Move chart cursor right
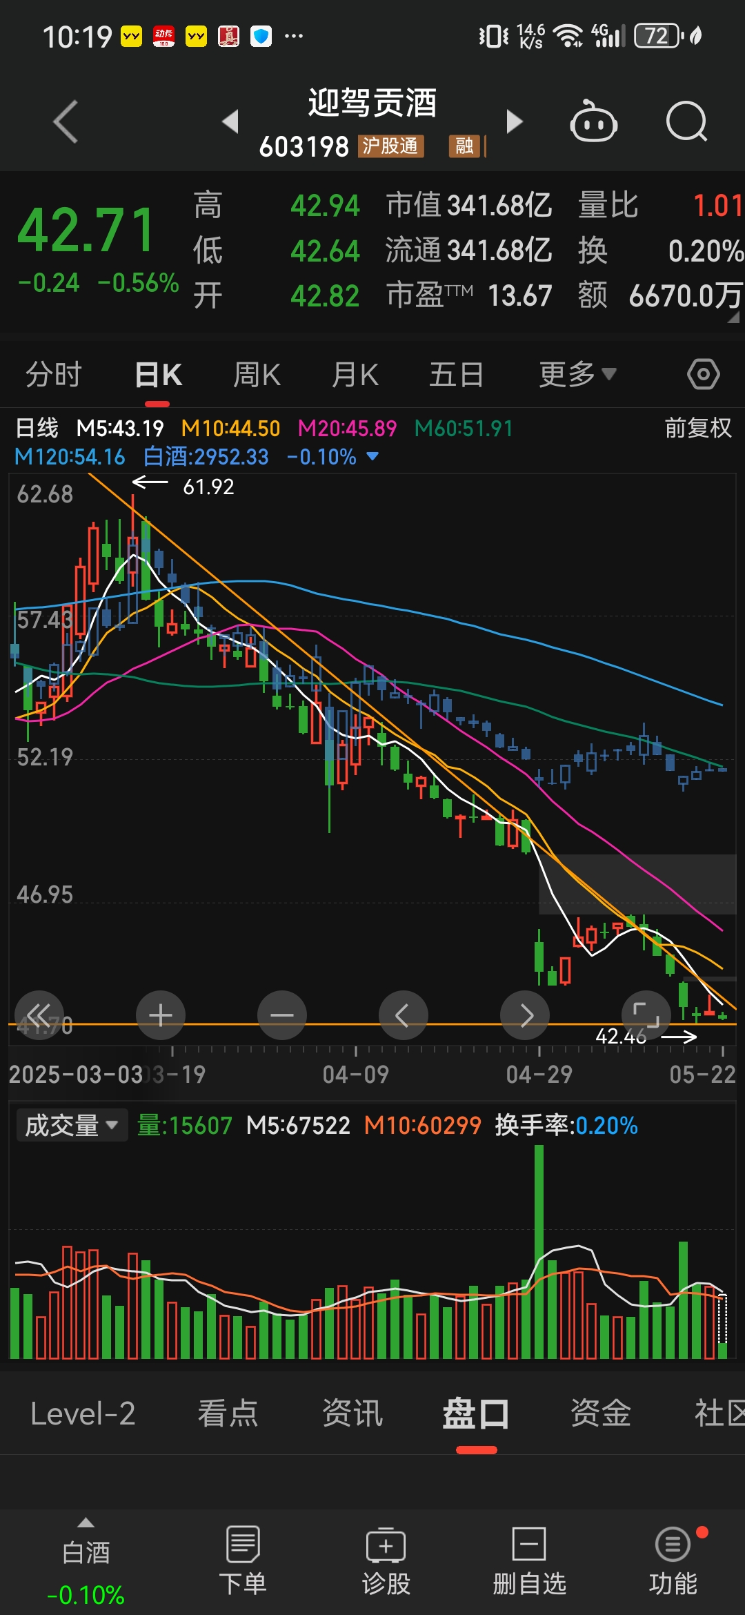 [x=525, y=1015]
